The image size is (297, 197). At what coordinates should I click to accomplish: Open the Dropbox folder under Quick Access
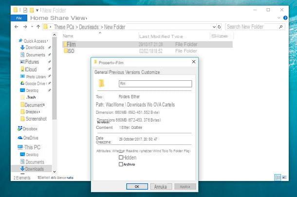pyautogui.click(x=32, y=112)
